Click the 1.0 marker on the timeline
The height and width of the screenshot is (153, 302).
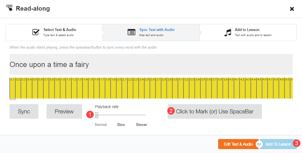point(63,80)
